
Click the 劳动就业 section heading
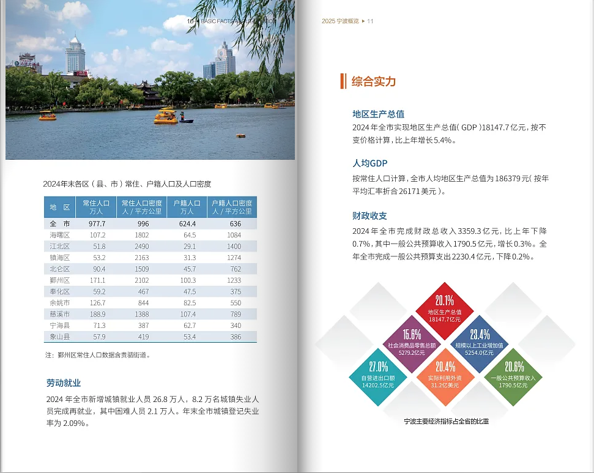pyautogui.click(x=64, y=383)
